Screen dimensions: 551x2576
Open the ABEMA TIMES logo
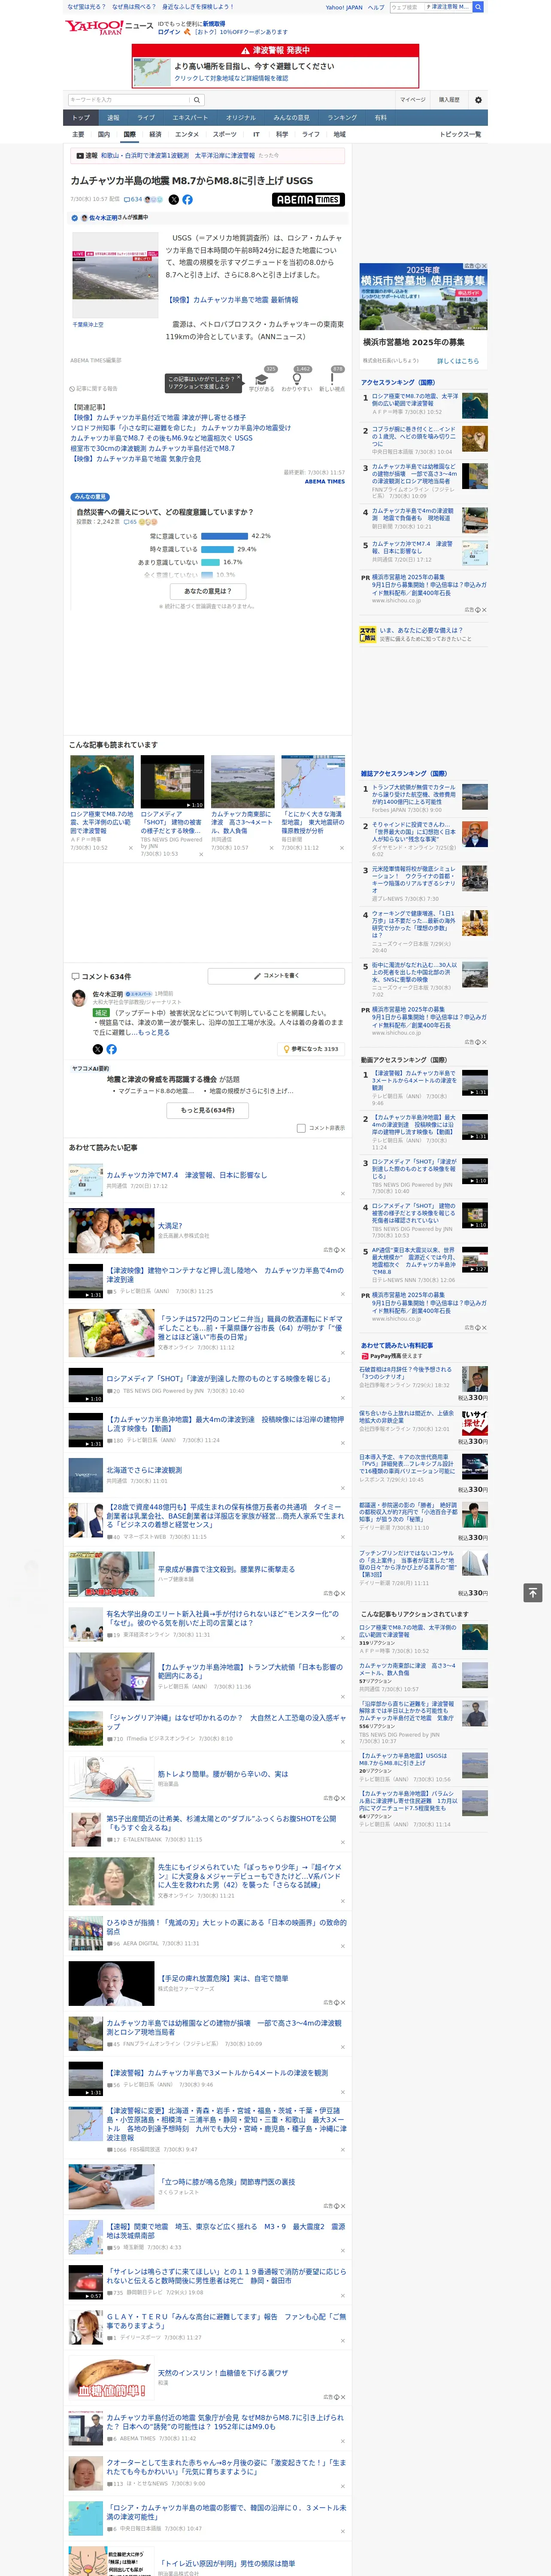click(308, 199)
